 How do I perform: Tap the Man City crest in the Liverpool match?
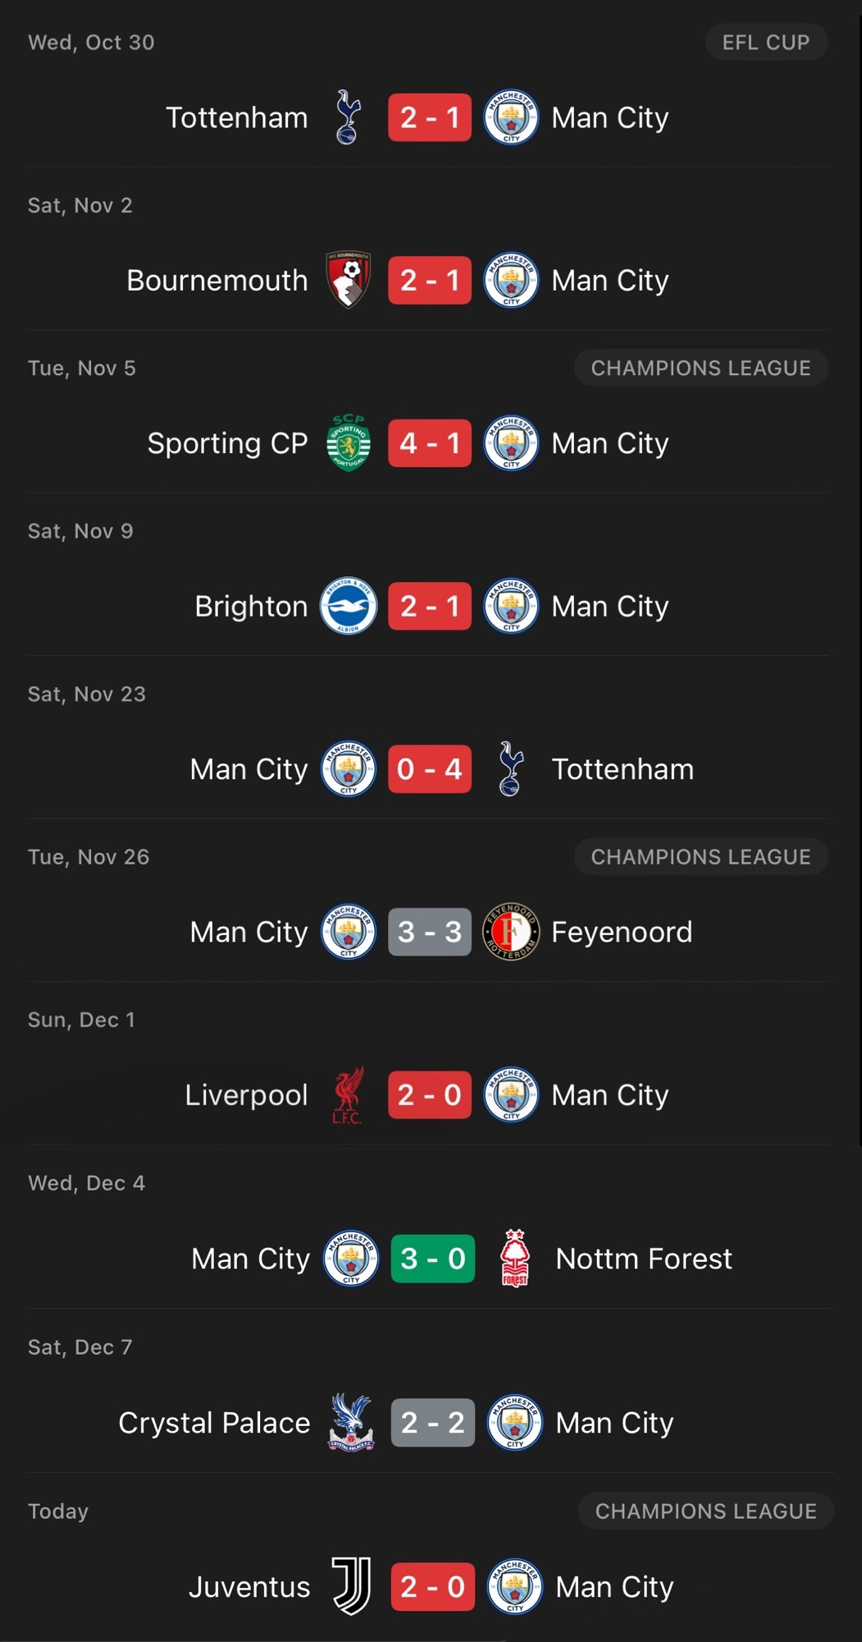pyautogui.click(x=511, y=1094)
